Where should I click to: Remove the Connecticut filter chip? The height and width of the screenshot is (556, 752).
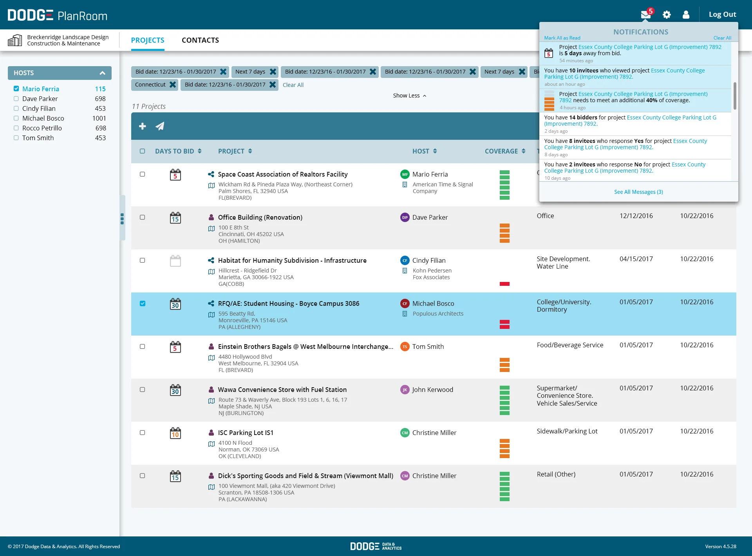(x=173, y=85)
